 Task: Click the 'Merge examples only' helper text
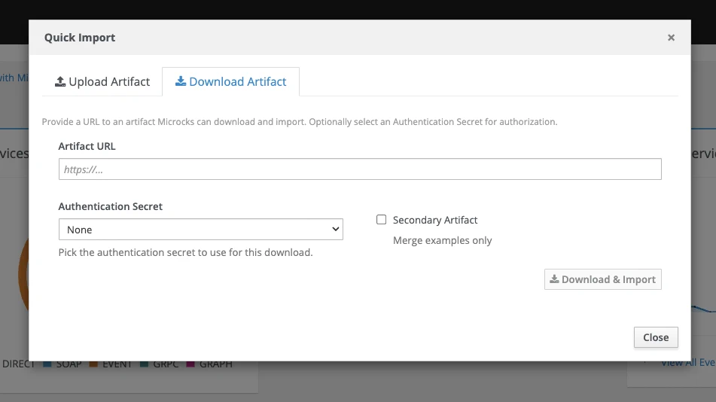click(442, 240)
